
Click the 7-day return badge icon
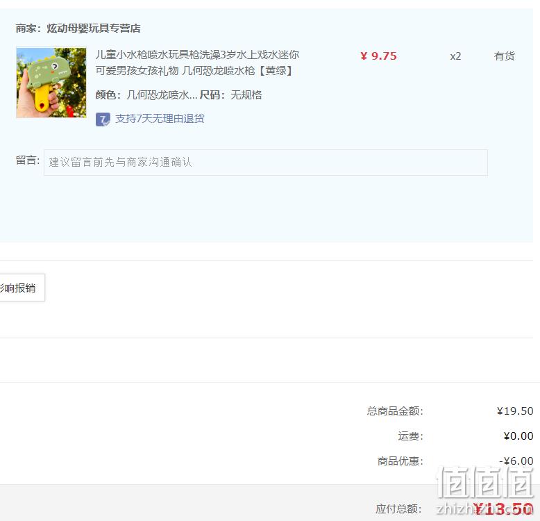tap(103, 119)
